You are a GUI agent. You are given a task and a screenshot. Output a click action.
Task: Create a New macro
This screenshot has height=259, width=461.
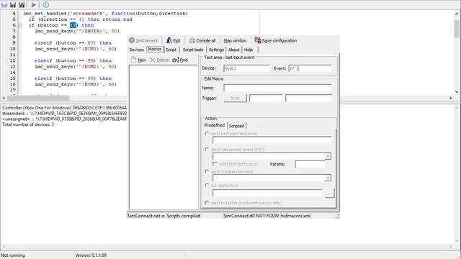(x=138, y=60)
